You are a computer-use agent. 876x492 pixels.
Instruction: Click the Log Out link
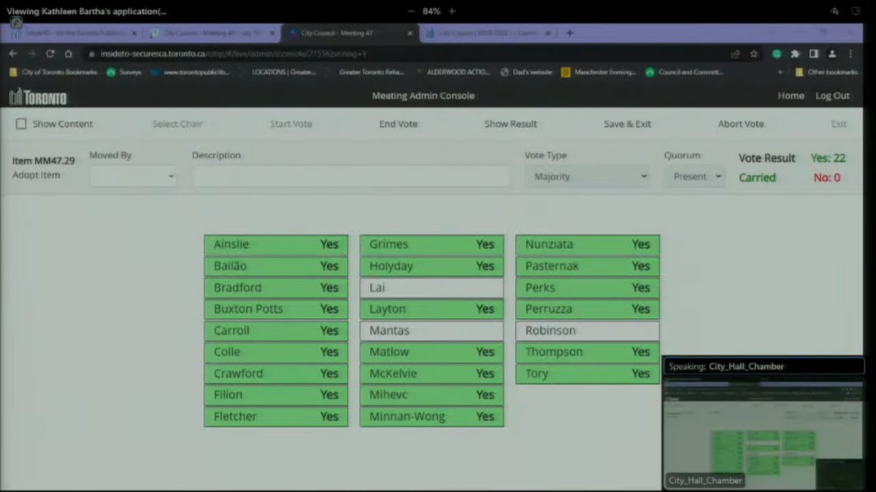[x=832, y=95]
